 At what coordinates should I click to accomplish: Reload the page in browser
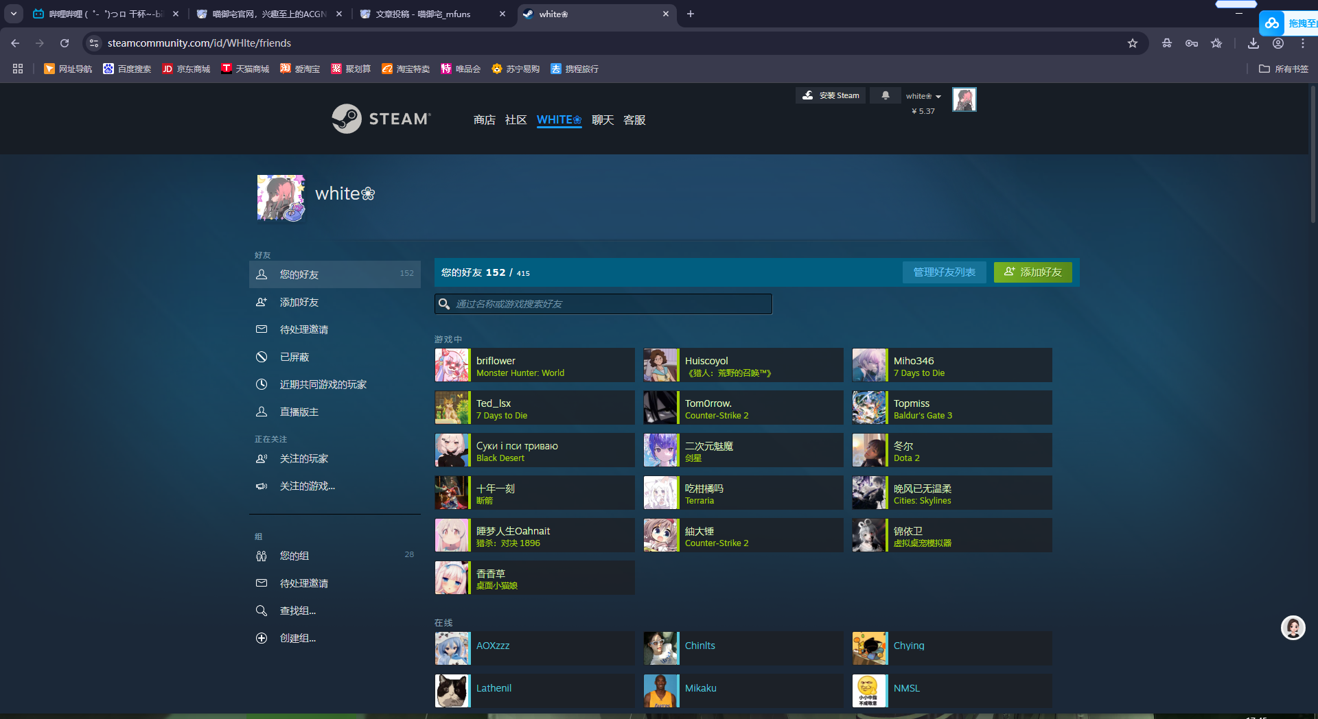pos(65,43)
